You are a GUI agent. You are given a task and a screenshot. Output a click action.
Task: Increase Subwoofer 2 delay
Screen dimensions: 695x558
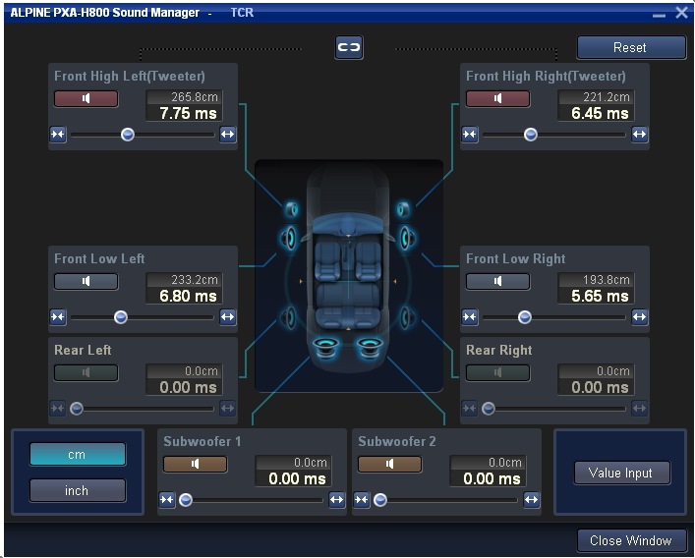pyautogui.click(x=532, y=500)
